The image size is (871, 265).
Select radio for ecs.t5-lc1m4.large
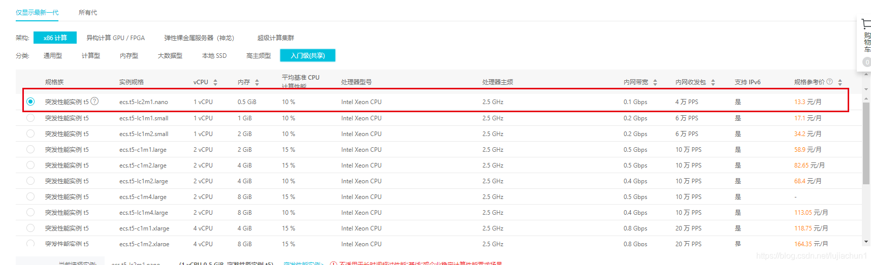tap(30, 212)
